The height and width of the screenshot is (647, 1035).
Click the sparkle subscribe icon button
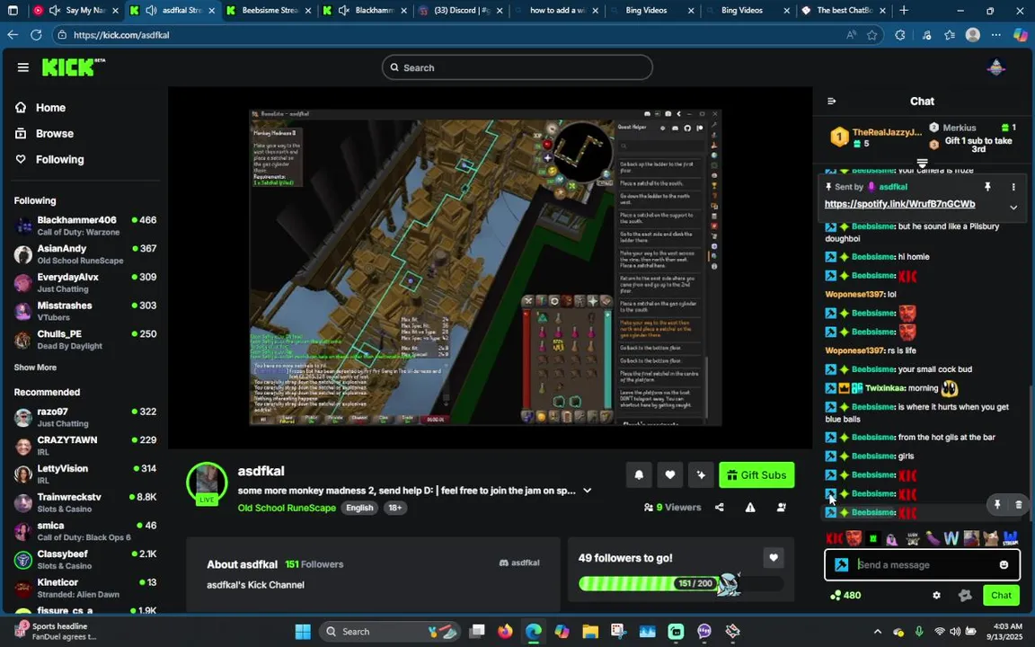click(x=701, y=474)
